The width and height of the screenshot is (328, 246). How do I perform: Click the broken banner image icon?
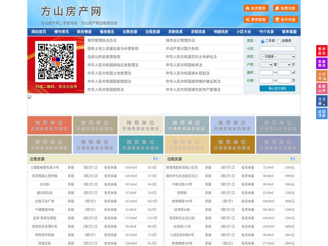click(30, 97)
